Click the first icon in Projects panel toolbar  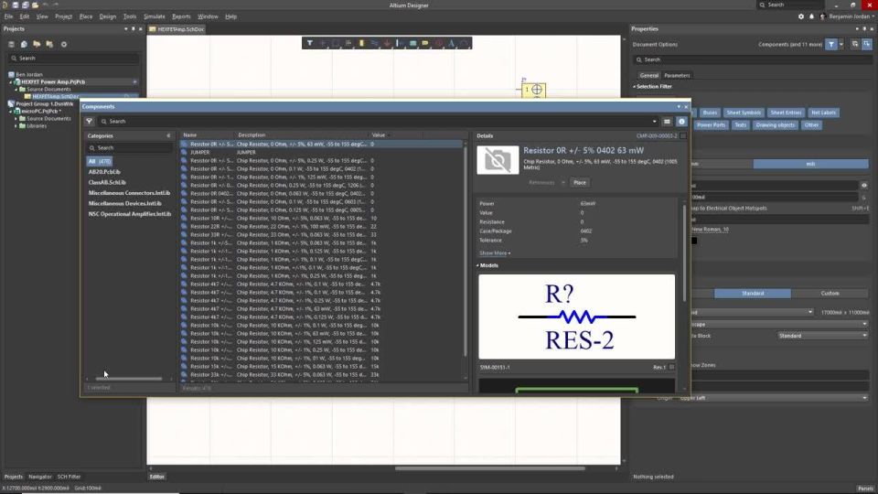point(11,44)
